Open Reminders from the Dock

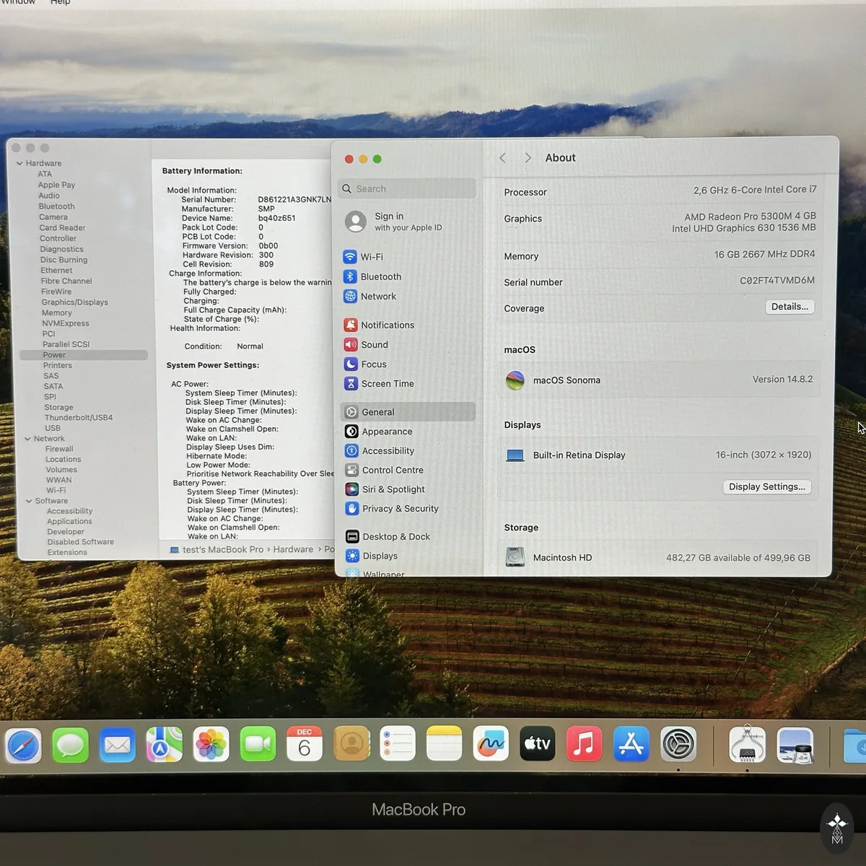(x=398, y=744)
